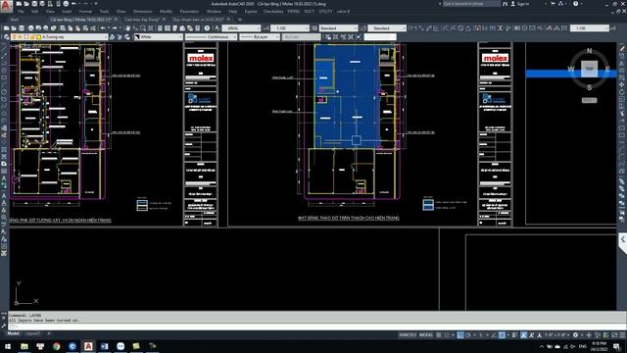Click the AutoCAD icon in the taskbar
This screenshot has width=627, height=353.
(x=88, y=346)
